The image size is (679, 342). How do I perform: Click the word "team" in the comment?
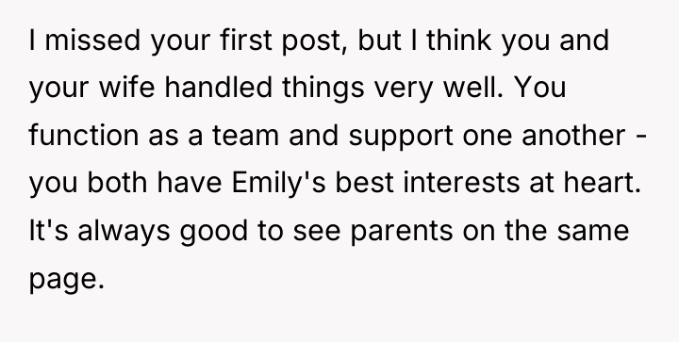[245, 136]
